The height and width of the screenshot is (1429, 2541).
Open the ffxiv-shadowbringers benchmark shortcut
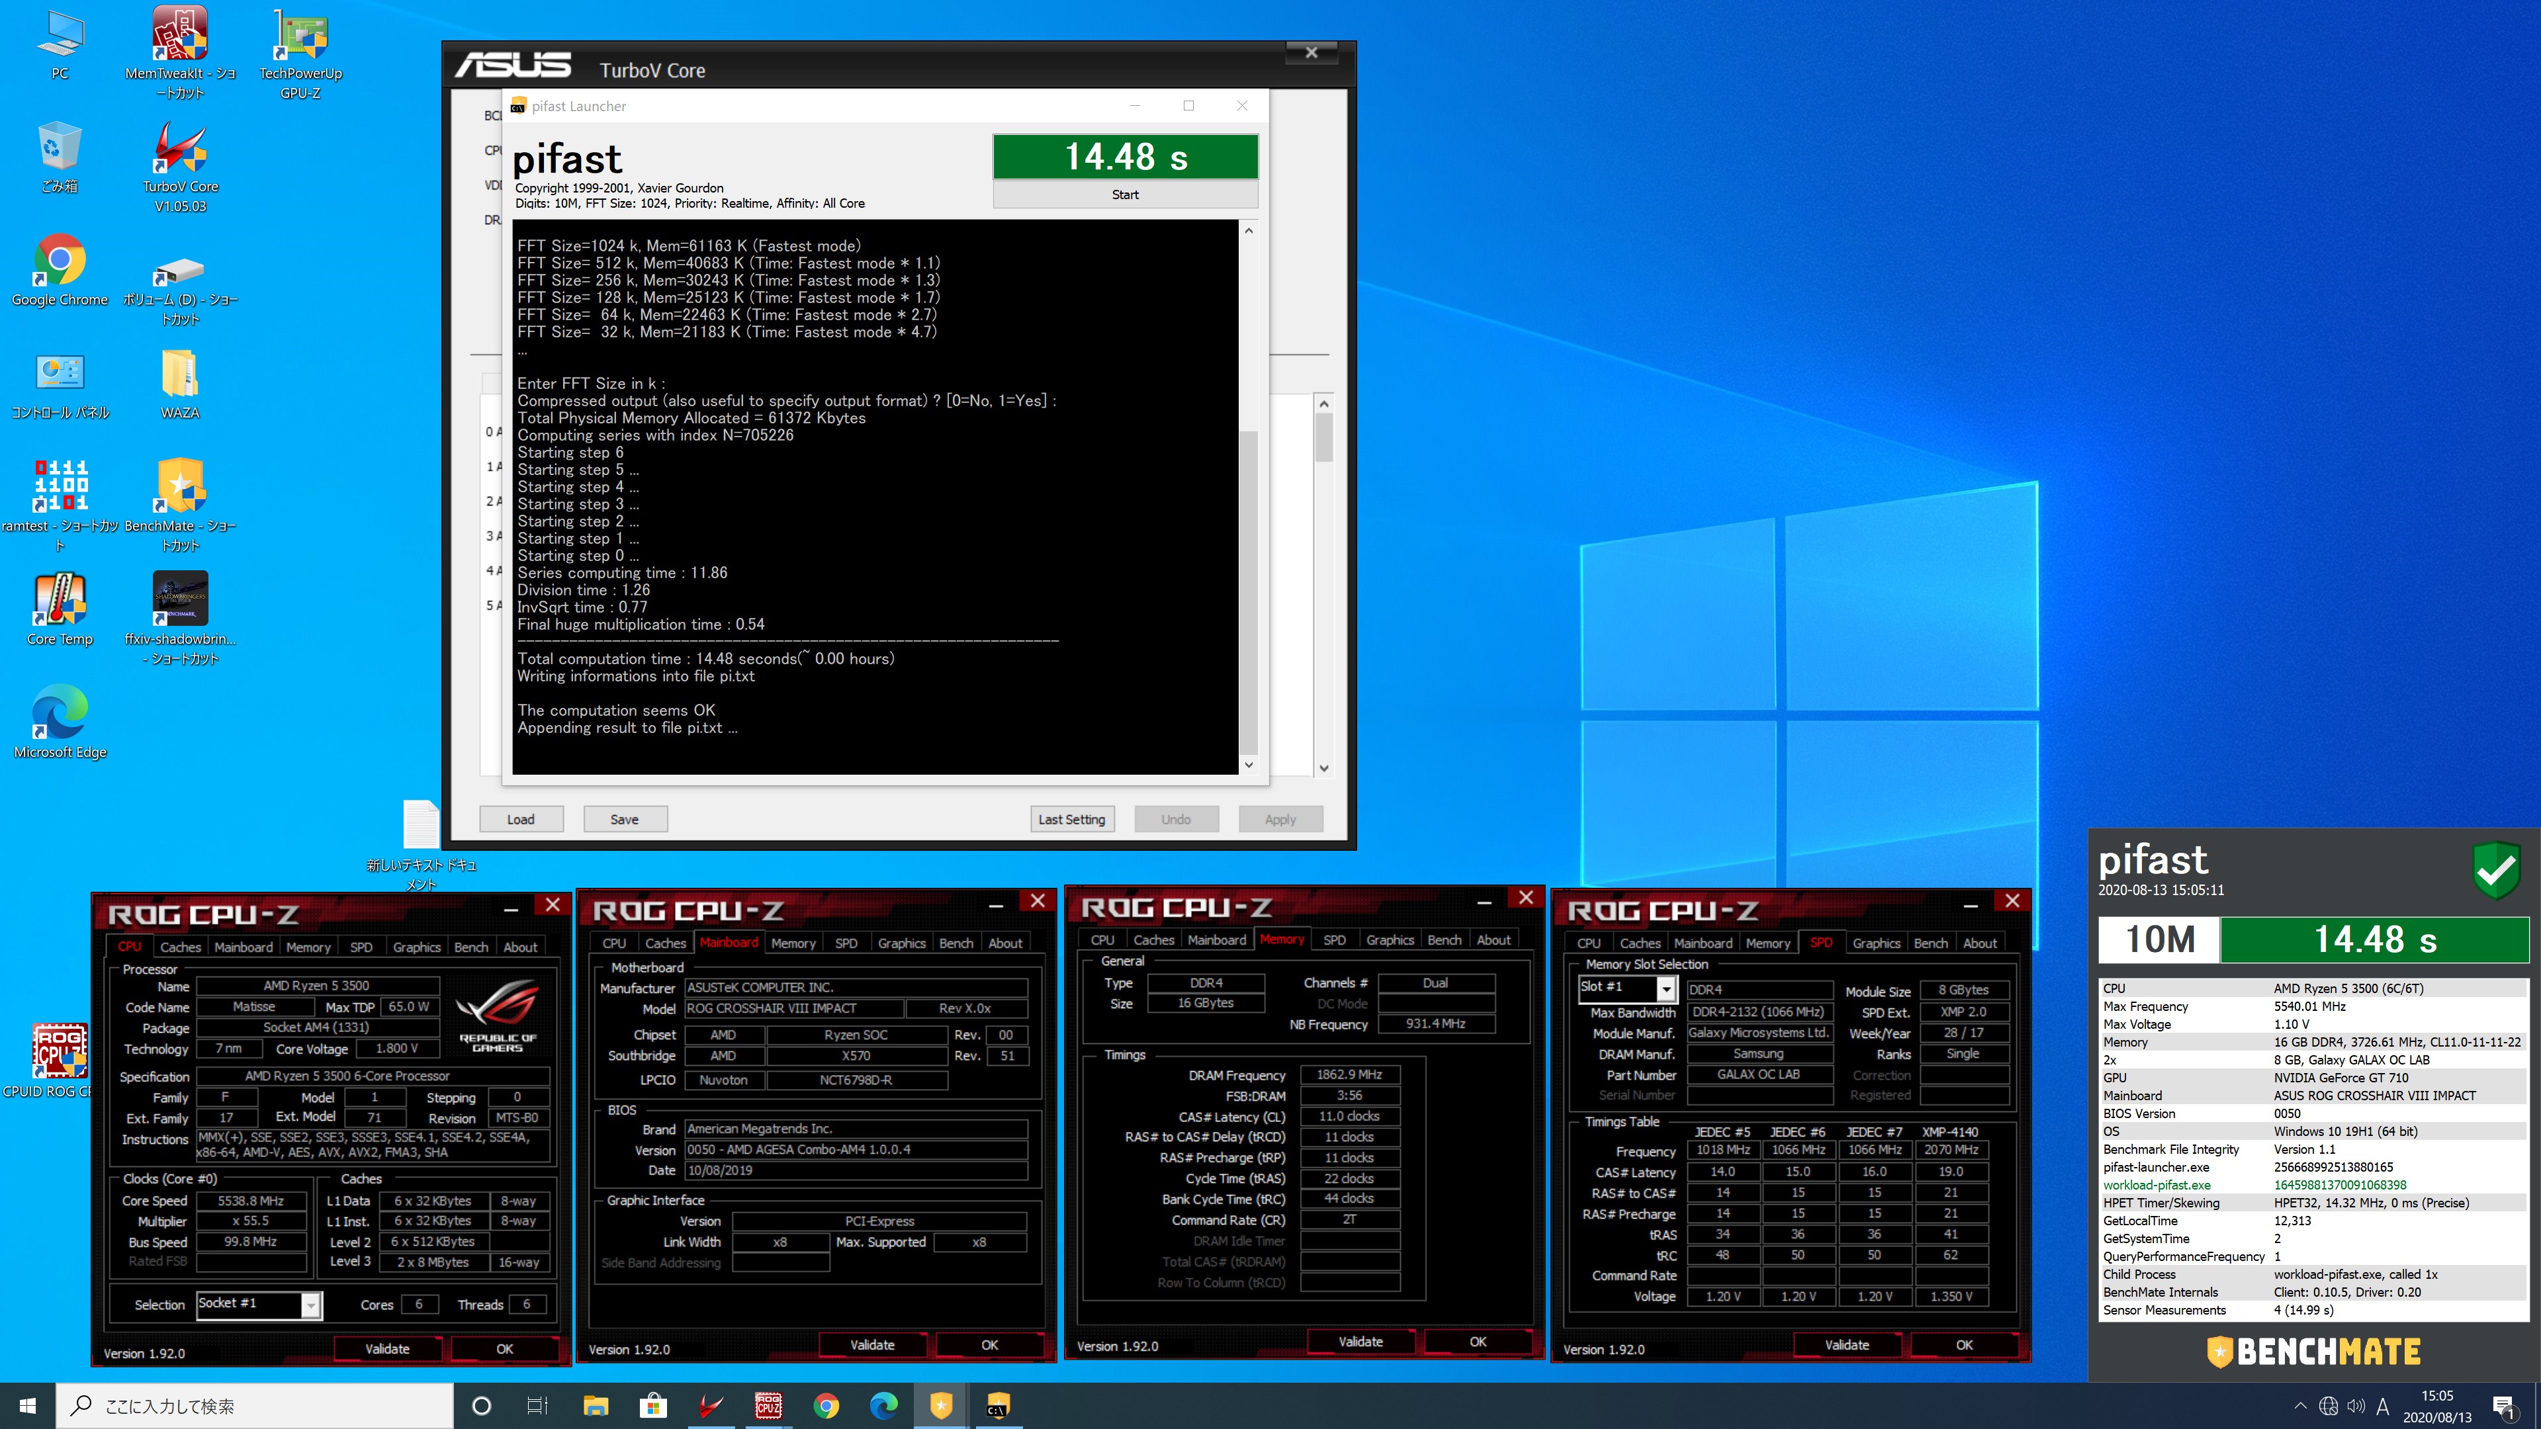pyautogui.click(x=181, y=617)
